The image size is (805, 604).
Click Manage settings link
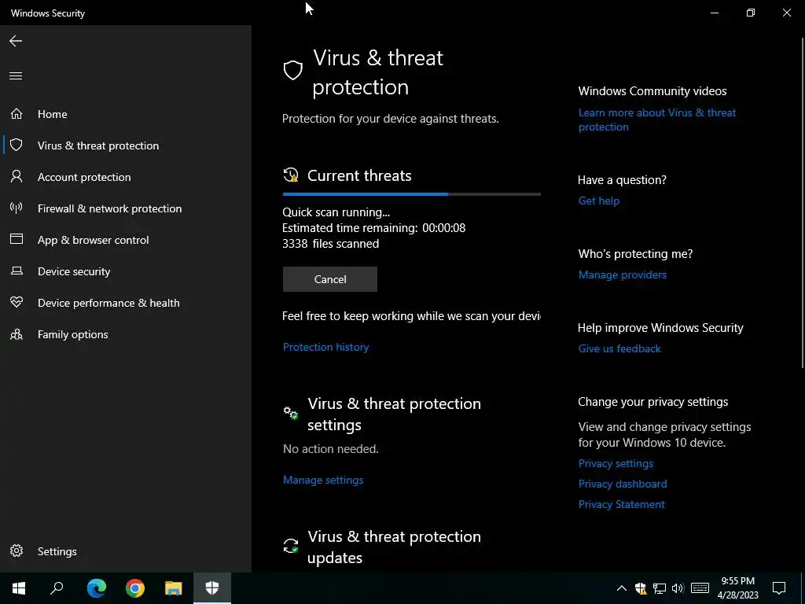pyautogui.click(x=323, y=480)
